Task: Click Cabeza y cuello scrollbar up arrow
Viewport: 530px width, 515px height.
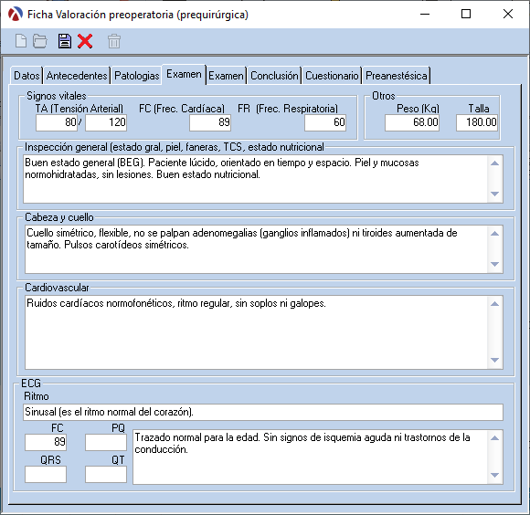Action: coord(495,234)
